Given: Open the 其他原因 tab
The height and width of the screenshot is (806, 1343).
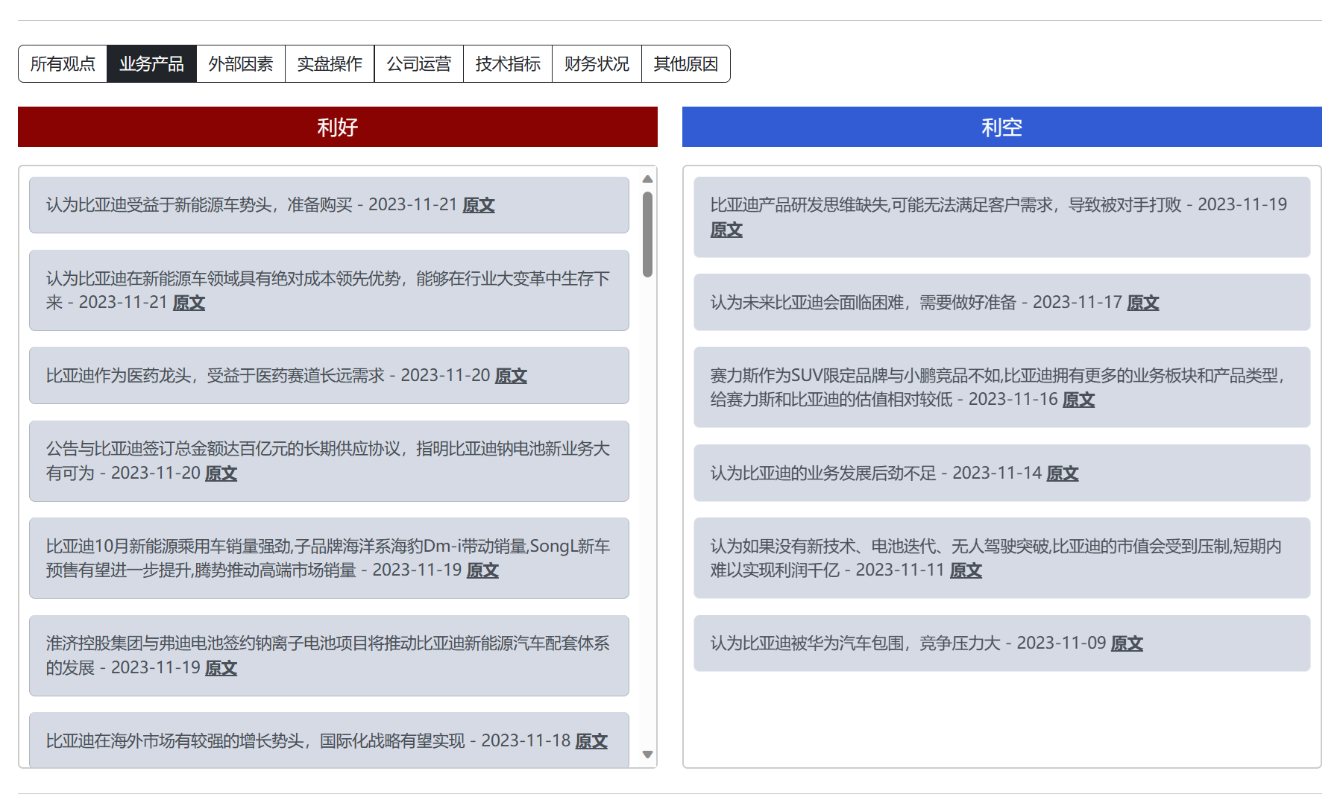Looking at the screenshot, I should tap(686, 64).
